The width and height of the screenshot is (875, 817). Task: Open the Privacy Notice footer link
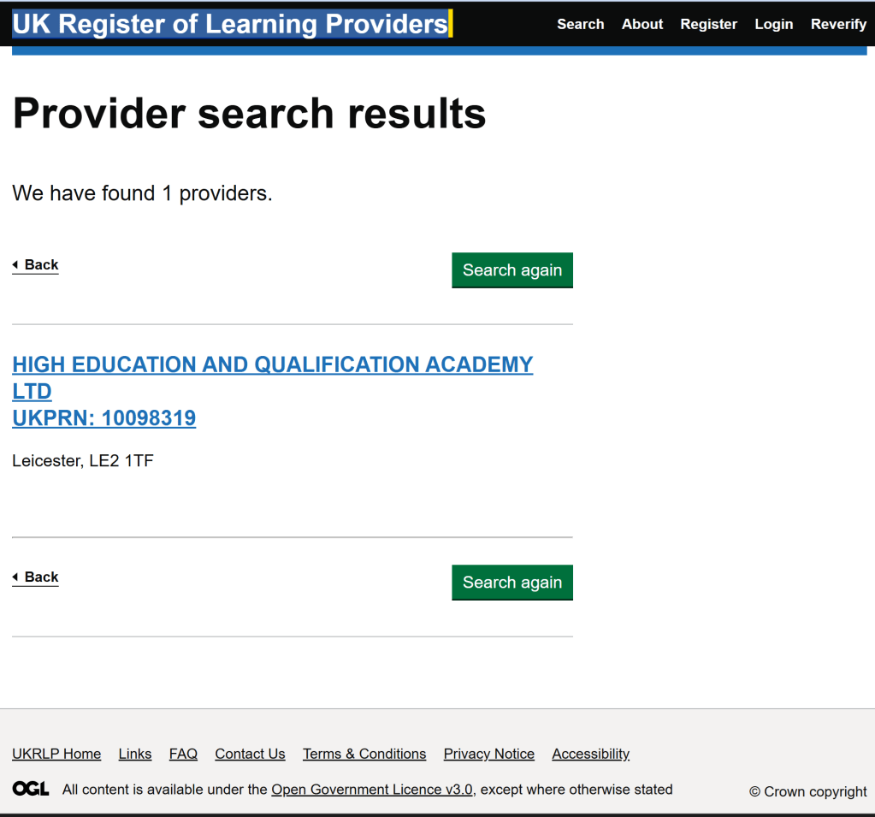point(488,754)
